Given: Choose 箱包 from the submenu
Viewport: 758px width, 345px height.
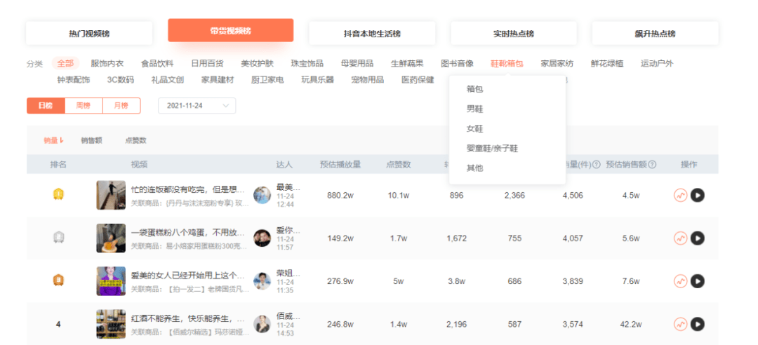Looking at the screenshot, I should click(474, 89).
